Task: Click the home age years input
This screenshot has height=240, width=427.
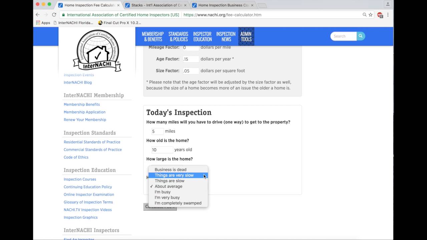Action: pos(162,150)
